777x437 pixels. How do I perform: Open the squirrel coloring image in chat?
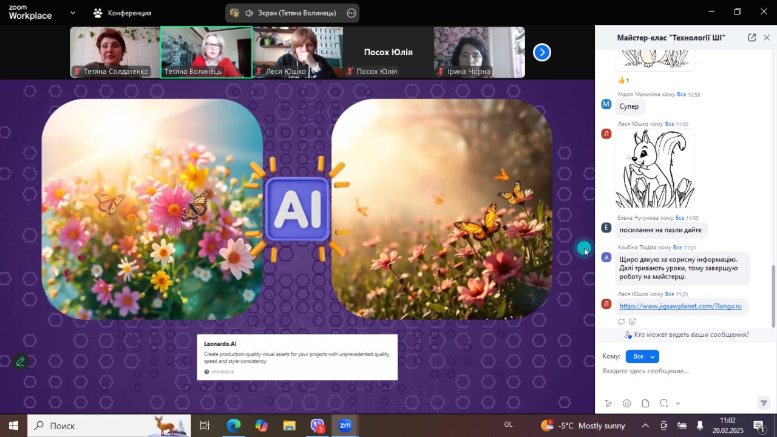point(654,168)
